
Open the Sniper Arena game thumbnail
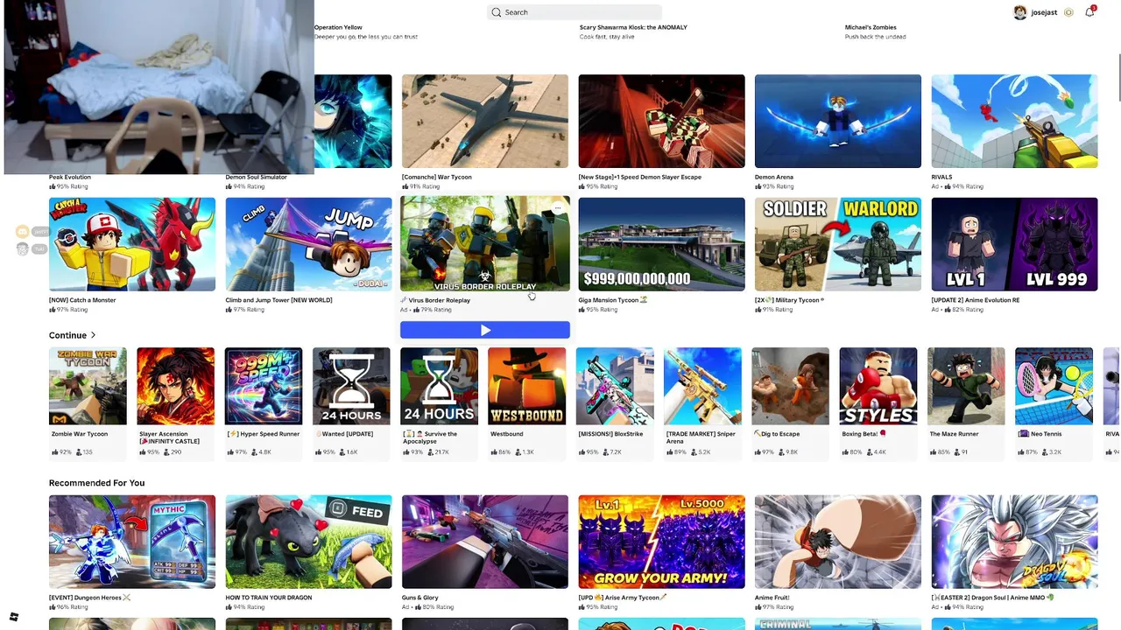(702, 387)
